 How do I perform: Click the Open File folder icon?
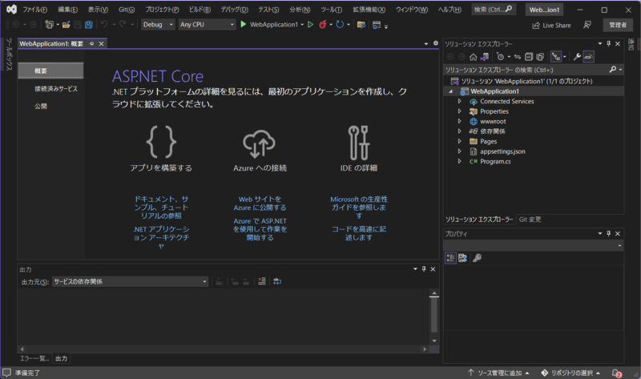coord(66,25)
